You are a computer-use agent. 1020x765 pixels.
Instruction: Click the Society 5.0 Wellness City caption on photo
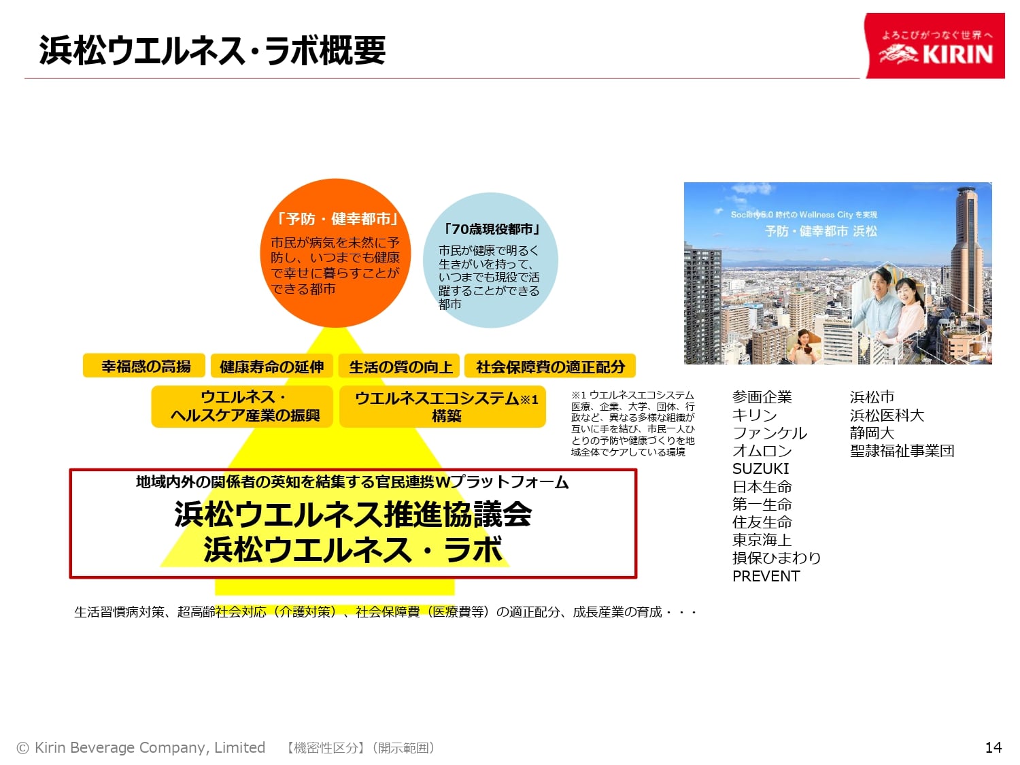804,214
